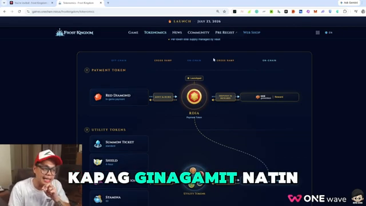The height and width of the screenshot is (206, 366).
Task: Click the Mint & Burn label
Action: (x=163, y=97)
